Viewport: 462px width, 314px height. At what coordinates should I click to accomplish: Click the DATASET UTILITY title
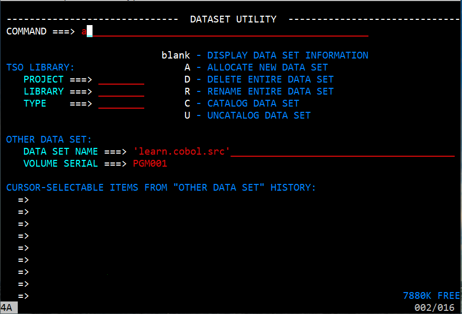(x=233, y=19)
